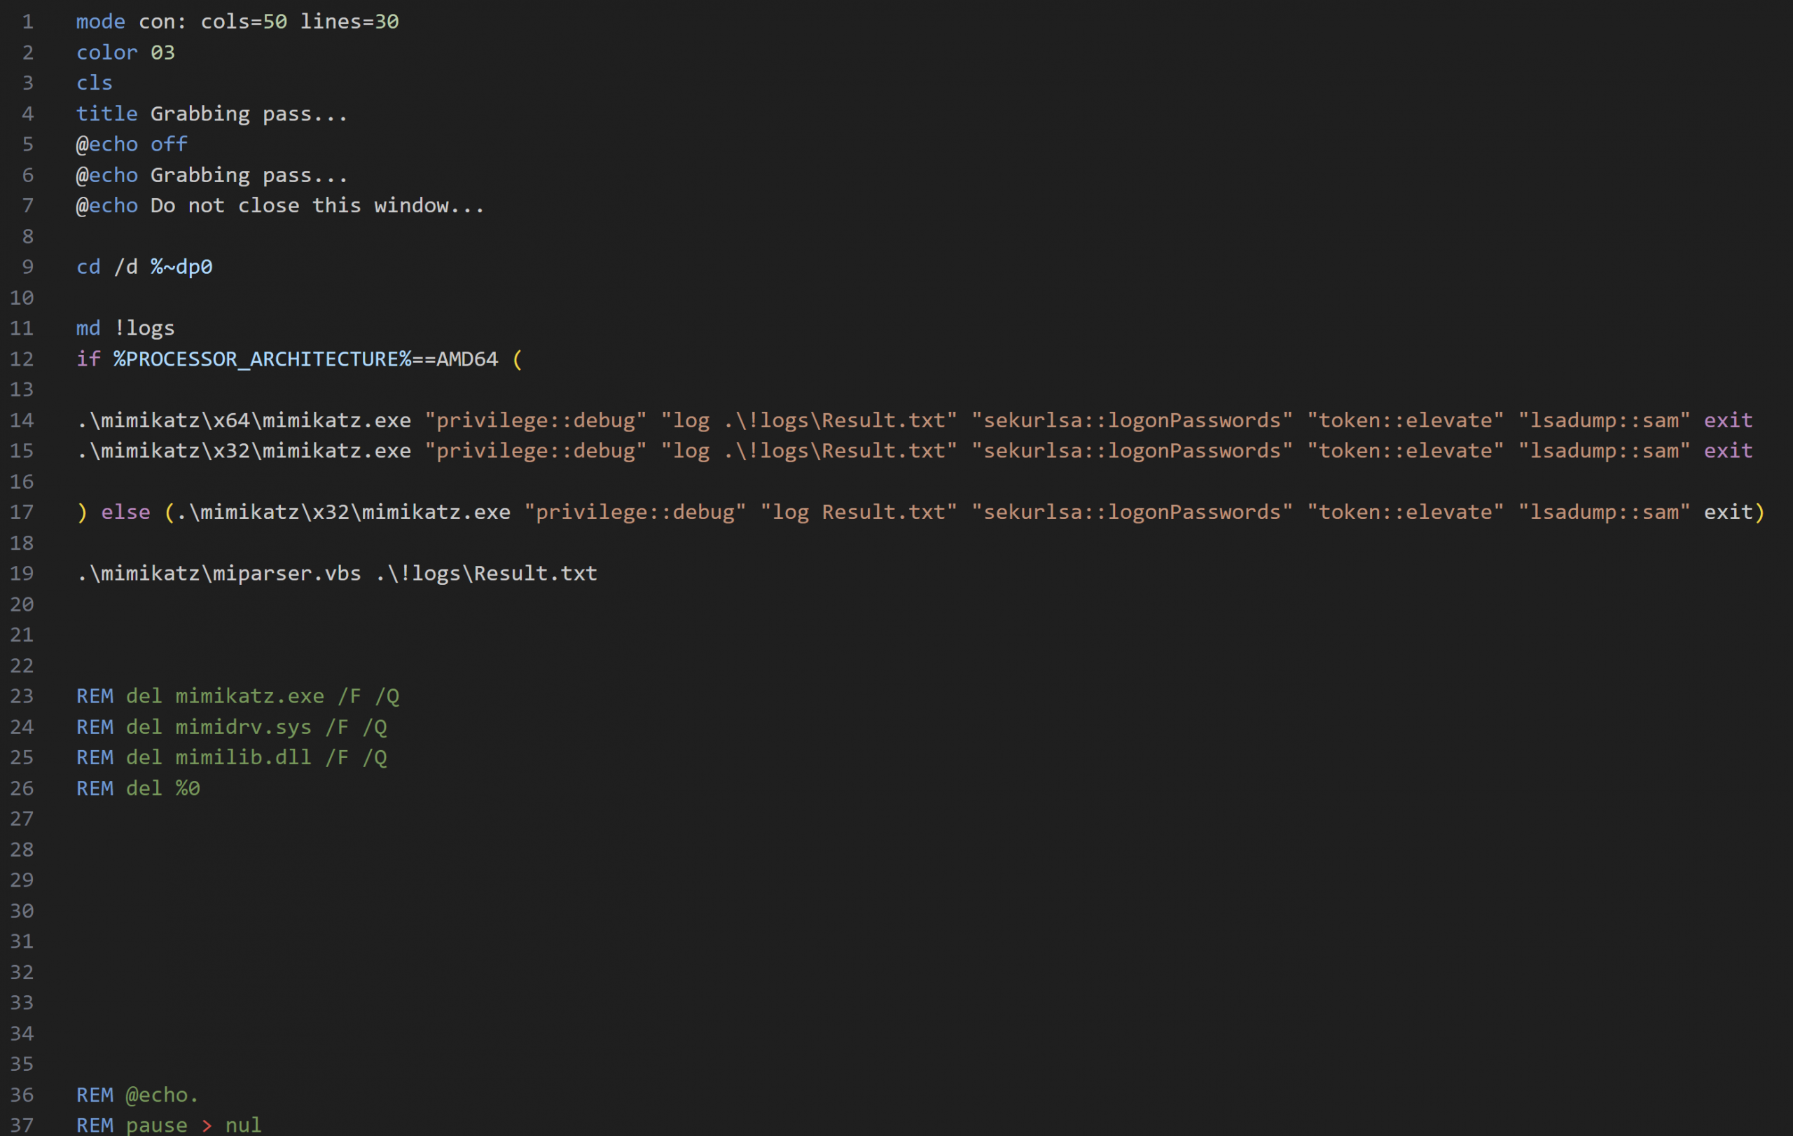Image resolution: width=1793 pixels, height=1136 pixels.
Task: Click the value '03' after color
Action: [163, 52]
